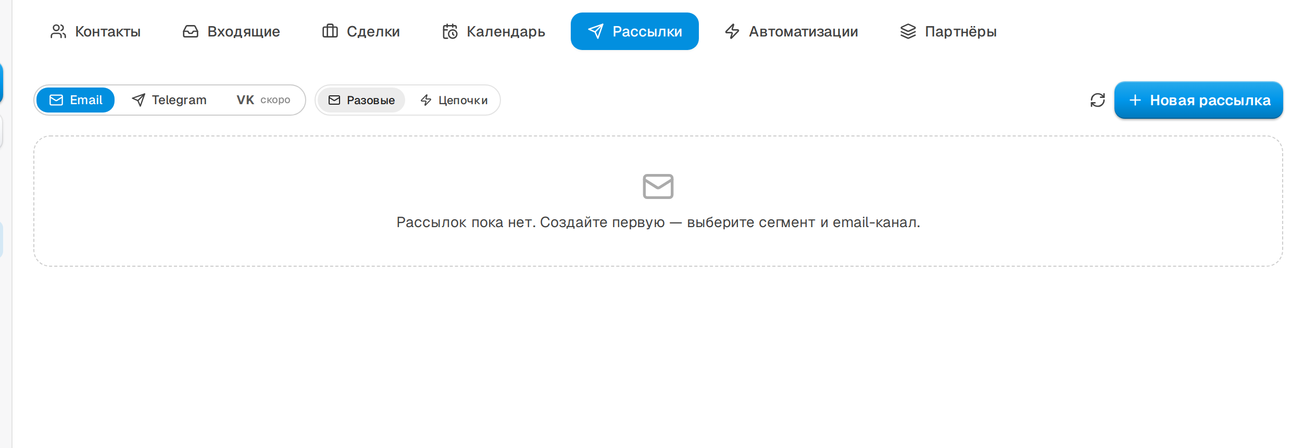Open the Контакты tab

(95, 31)
